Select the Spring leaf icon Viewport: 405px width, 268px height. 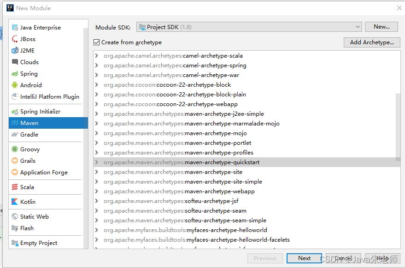[x=15, y=74]
